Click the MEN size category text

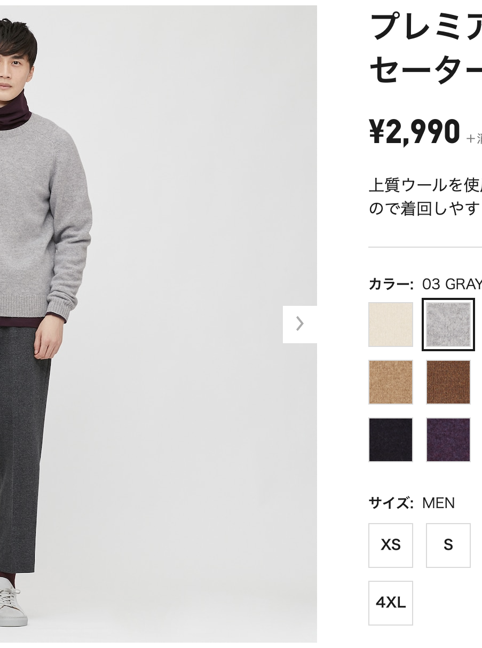click(x=439, y=503)
